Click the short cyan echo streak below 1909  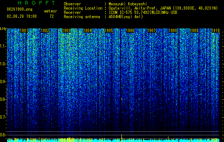point(200,94)
